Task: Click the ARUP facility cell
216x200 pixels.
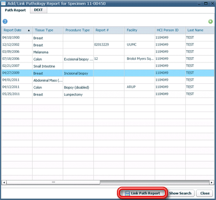Action: 139,87
